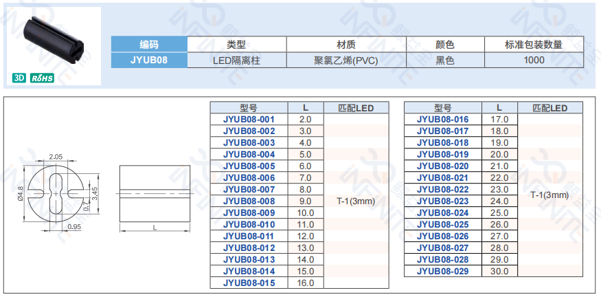Open model JYUB08-008 link

pyautogui.click(x=249, y=201)
